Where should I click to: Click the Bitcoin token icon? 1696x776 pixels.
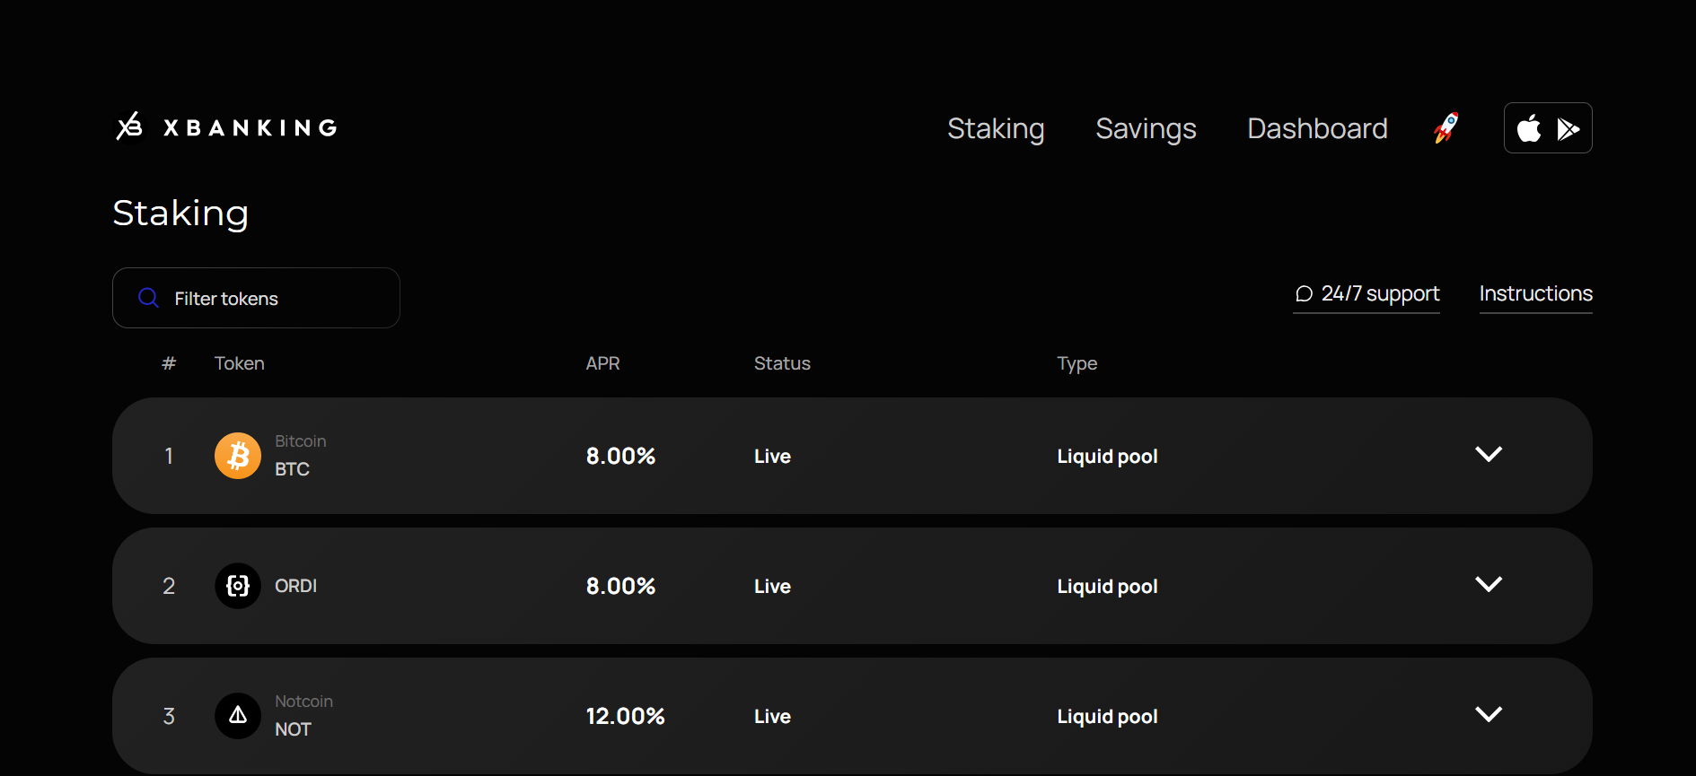tap(238, 456)
